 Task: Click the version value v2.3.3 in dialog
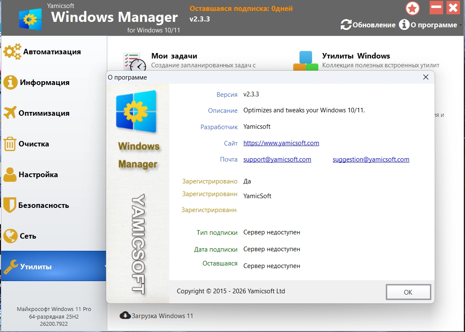(251, 94)
